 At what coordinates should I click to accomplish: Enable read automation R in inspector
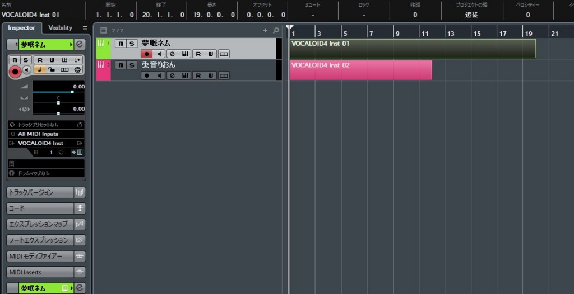pyautogui.click(x=40, y=60)
